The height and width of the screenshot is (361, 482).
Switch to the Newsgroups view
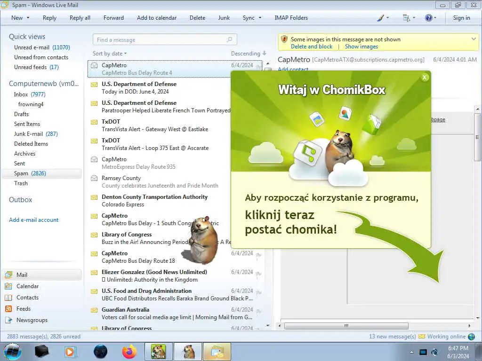[x=32, y=320]
